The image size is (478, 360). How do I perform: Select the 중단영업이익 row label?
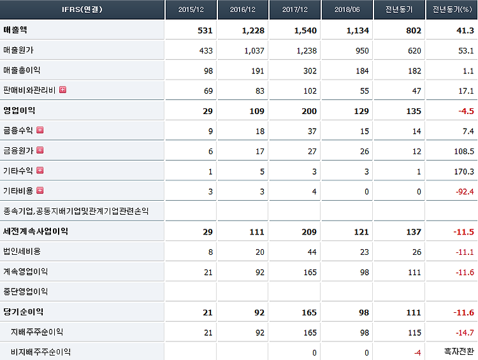click(25, 291)
